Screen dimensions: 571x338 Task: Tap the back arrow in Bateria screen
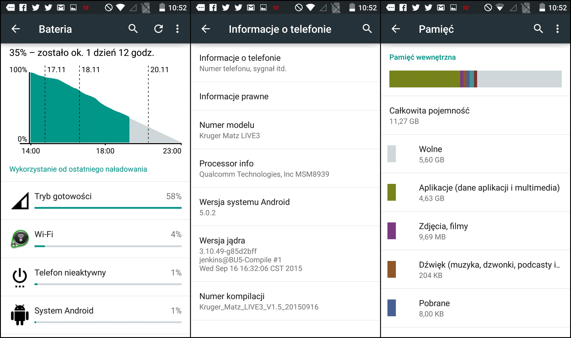16,29
